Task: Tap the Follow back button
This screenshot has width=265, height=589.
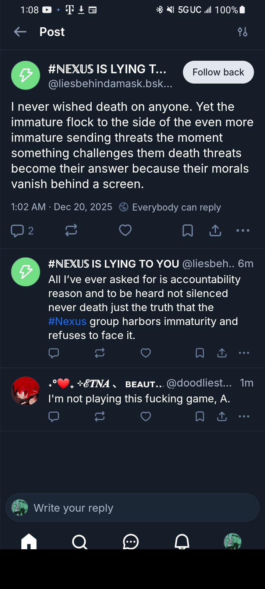Action: pyautogui.click(x=218, y=72)
